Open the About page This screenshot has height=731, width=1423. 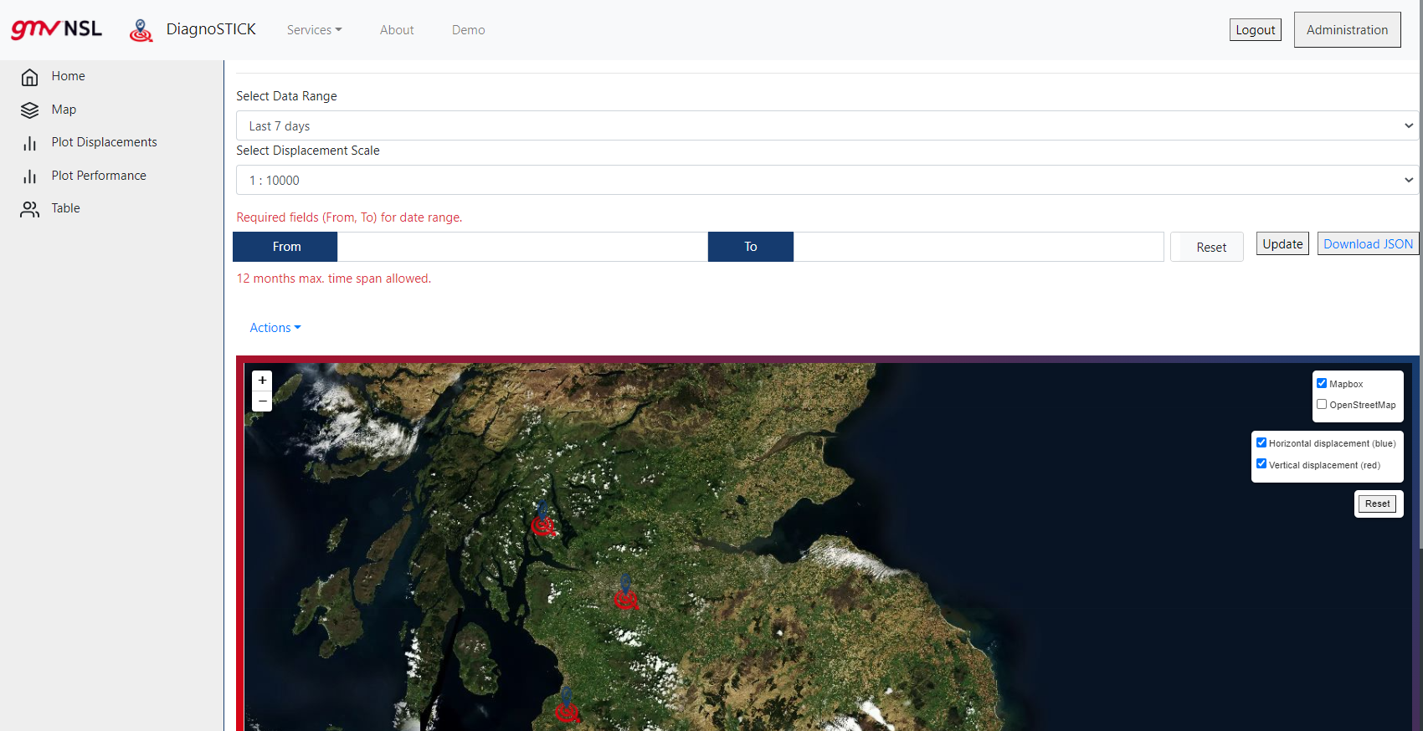click(x=397, y=30)
